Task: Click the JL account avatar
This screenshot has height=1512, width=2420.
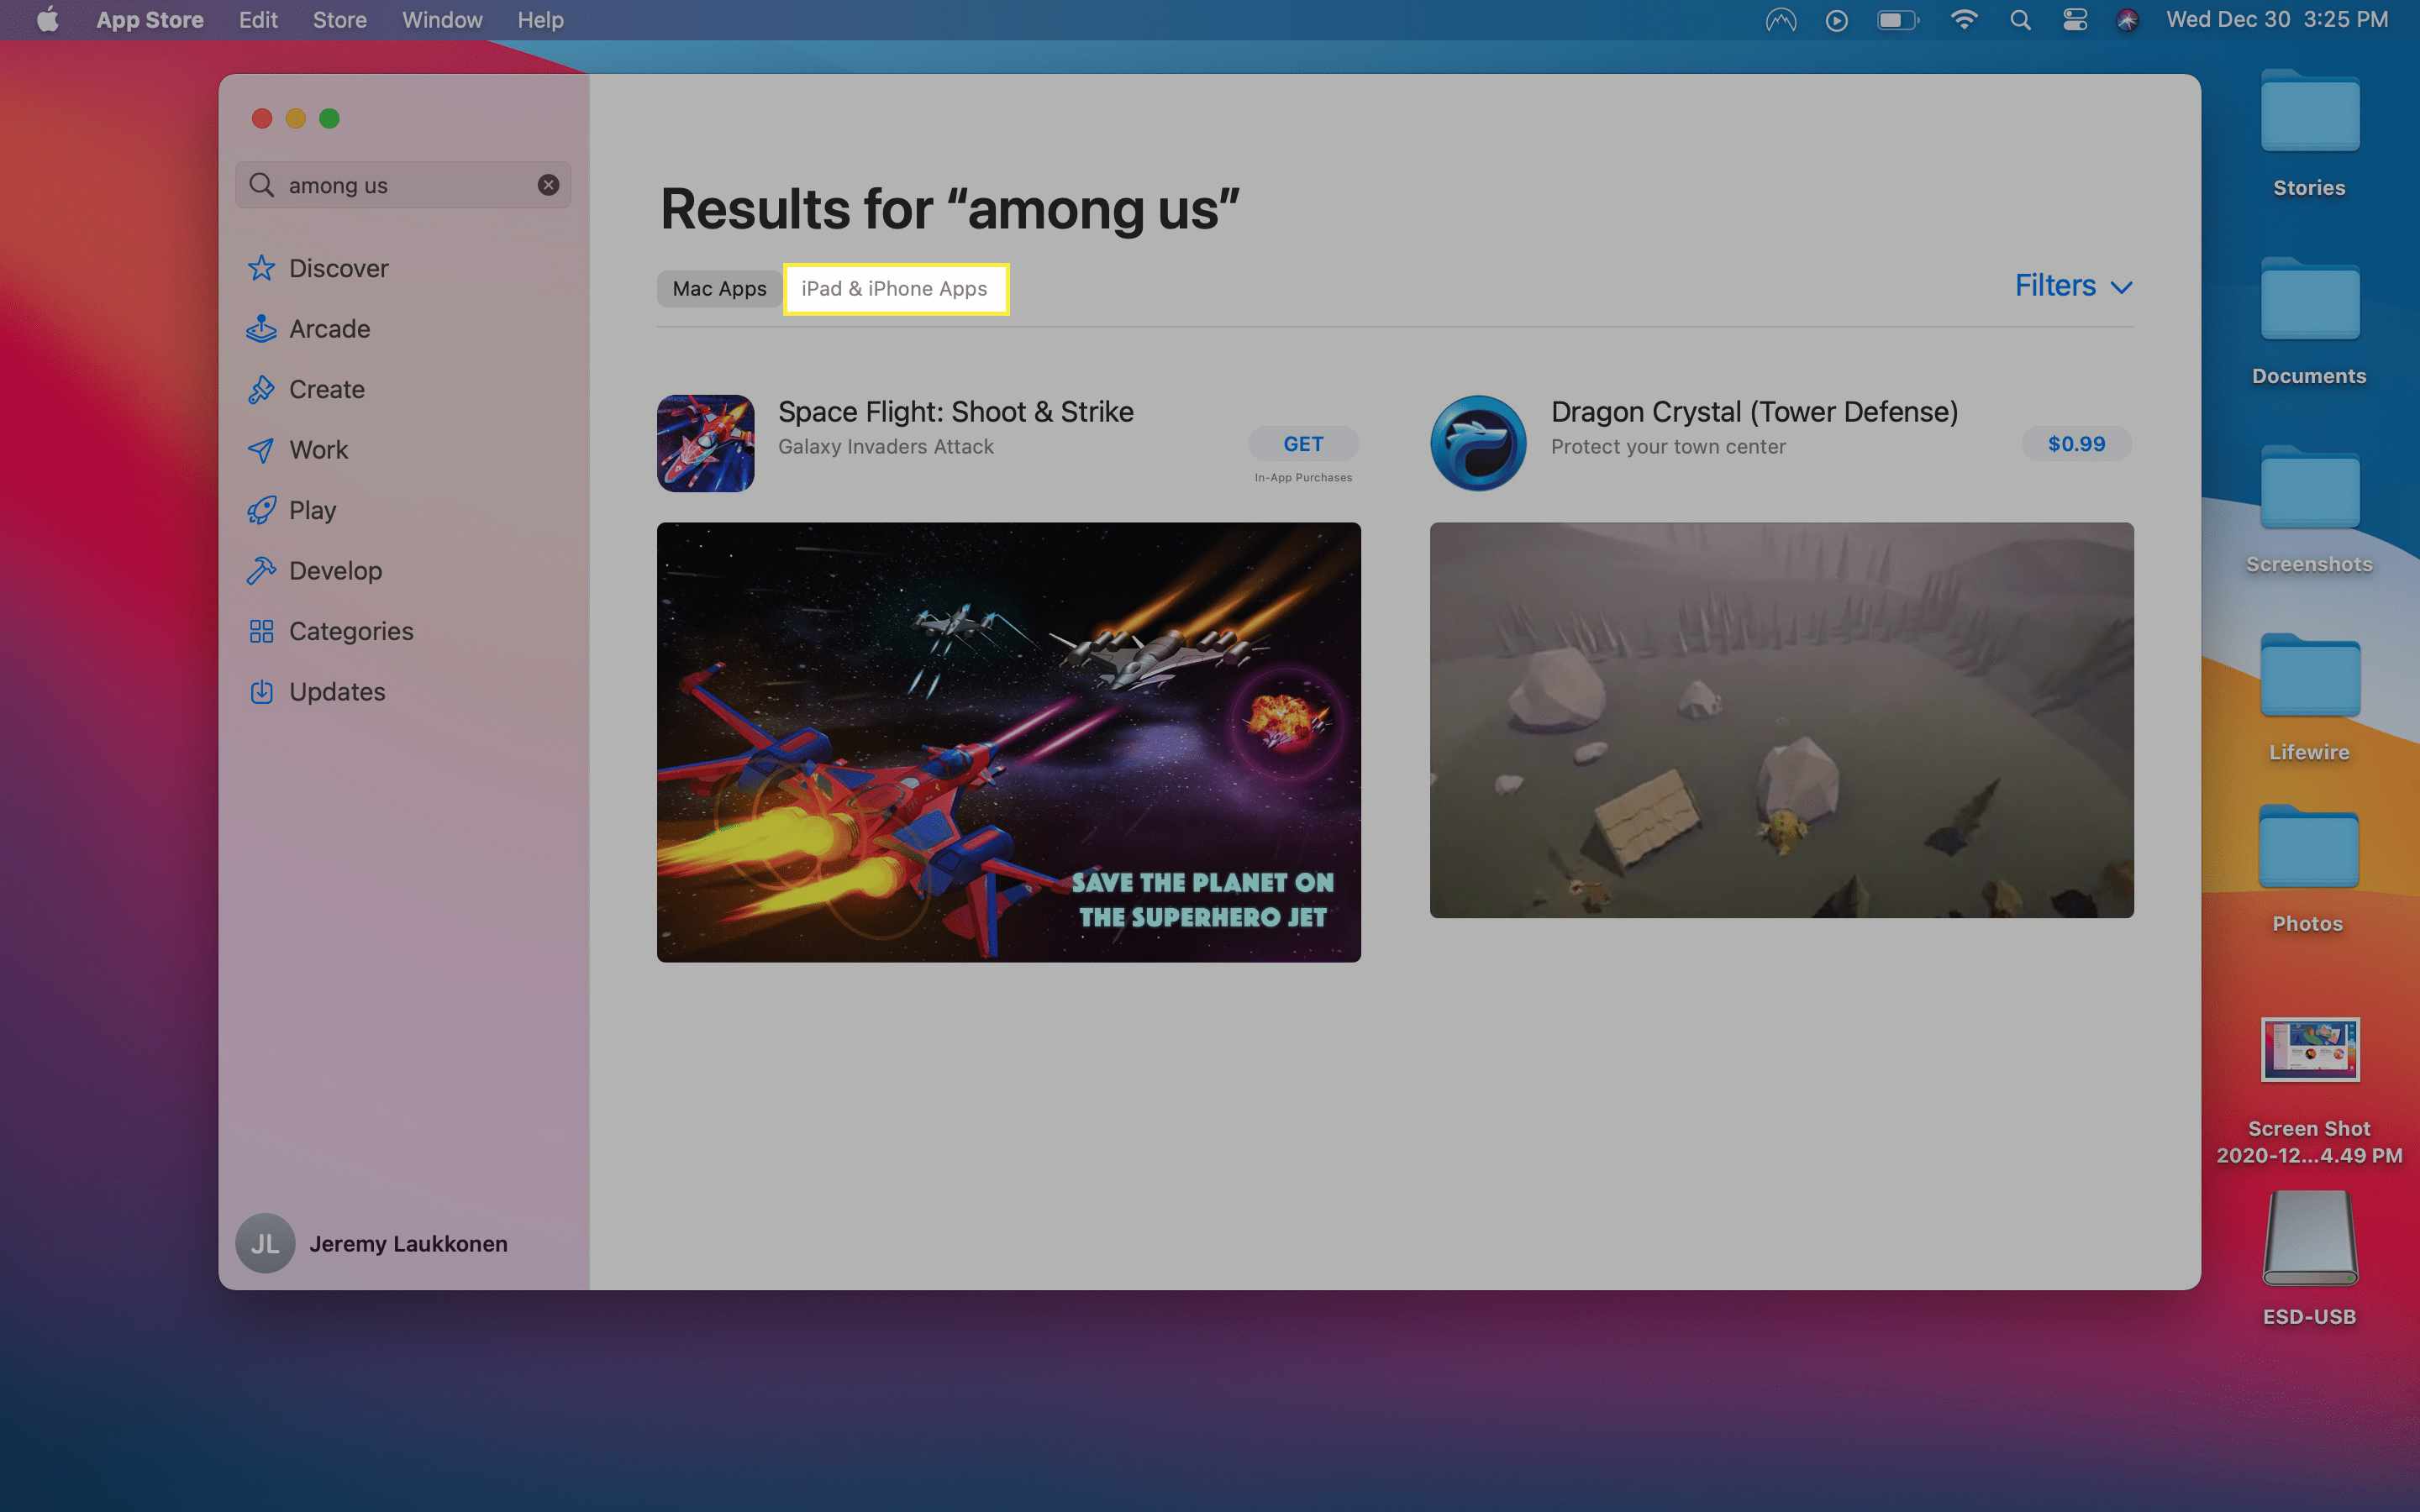Action: pyautogui.click(x=265, y=1244)
